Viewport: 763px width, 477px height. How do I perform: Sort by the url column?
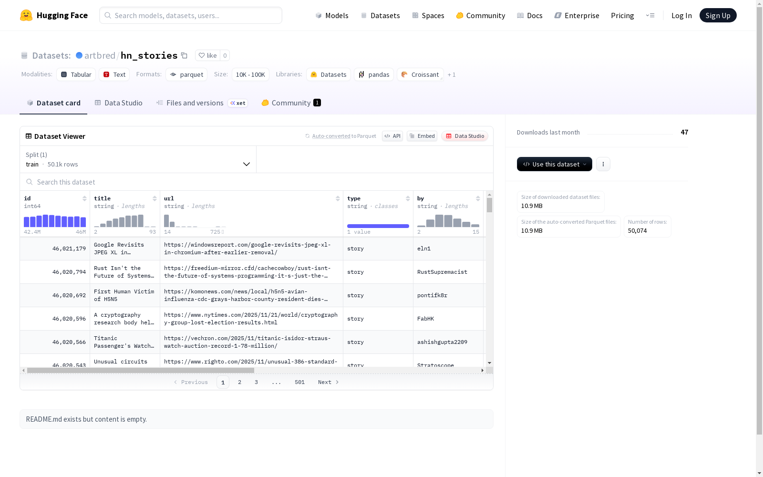point(338,198)
